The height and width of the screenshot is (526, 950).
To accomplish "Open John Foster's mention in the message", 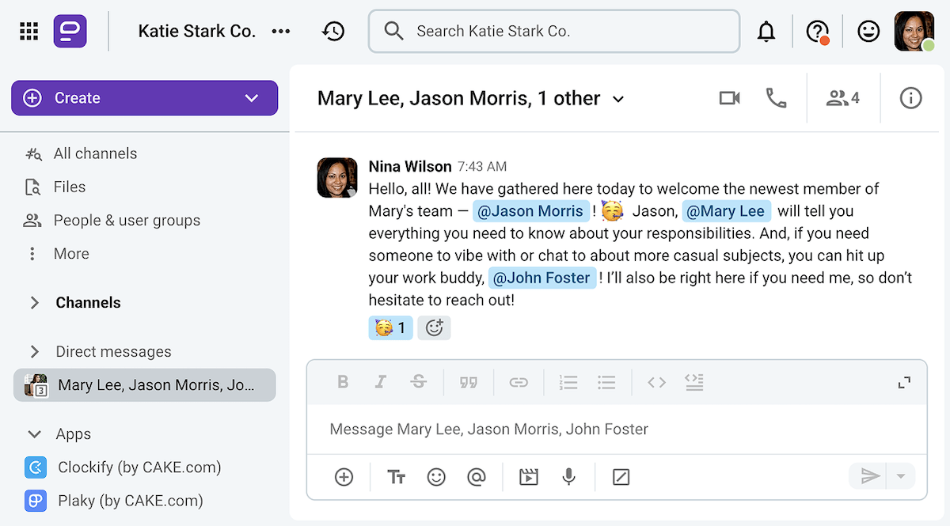I will 541,278.
